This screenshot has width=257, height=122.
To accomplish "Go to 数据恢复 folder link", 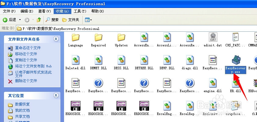I will tap(23, 104).
